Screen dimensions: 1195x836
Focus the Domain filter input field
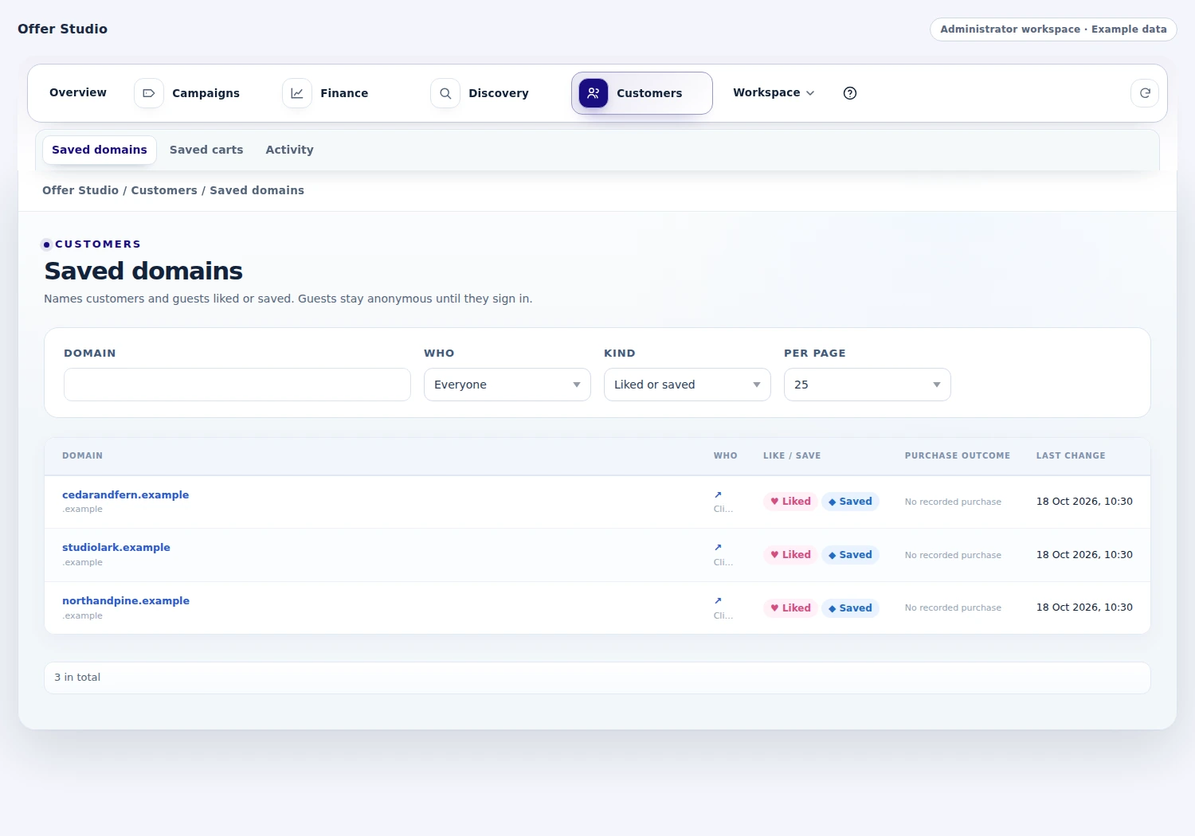point(237,385)
